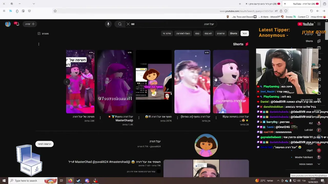The height and width of the screenshot is (184, 328).
Task: Open Firefox from the taskbar
Action: 70,181
